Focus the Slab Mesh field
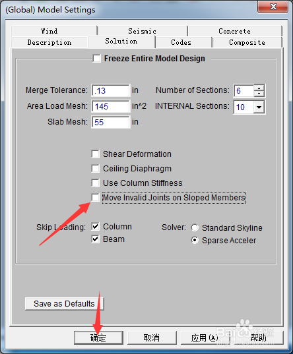Image resolution: width=293 pixels, height=354 pixels. tap(111, 122)
